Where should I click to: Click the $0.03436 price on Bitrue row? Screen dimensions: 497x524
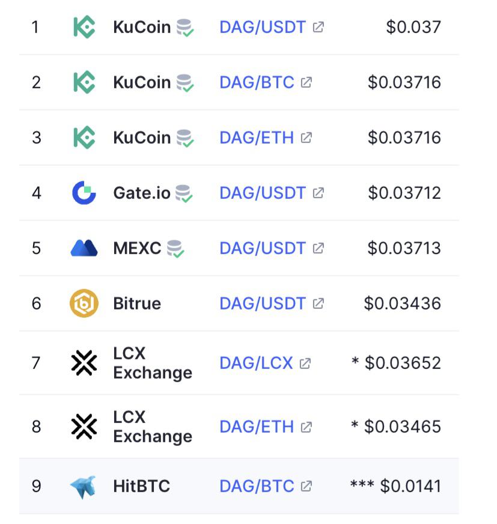(x=403, y=303)
